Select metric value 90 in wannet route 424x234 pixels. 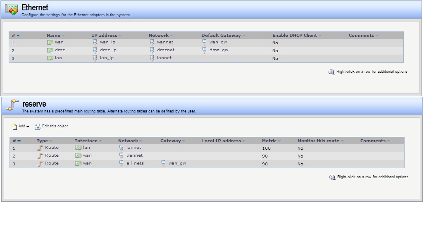[x=265, y=156]
